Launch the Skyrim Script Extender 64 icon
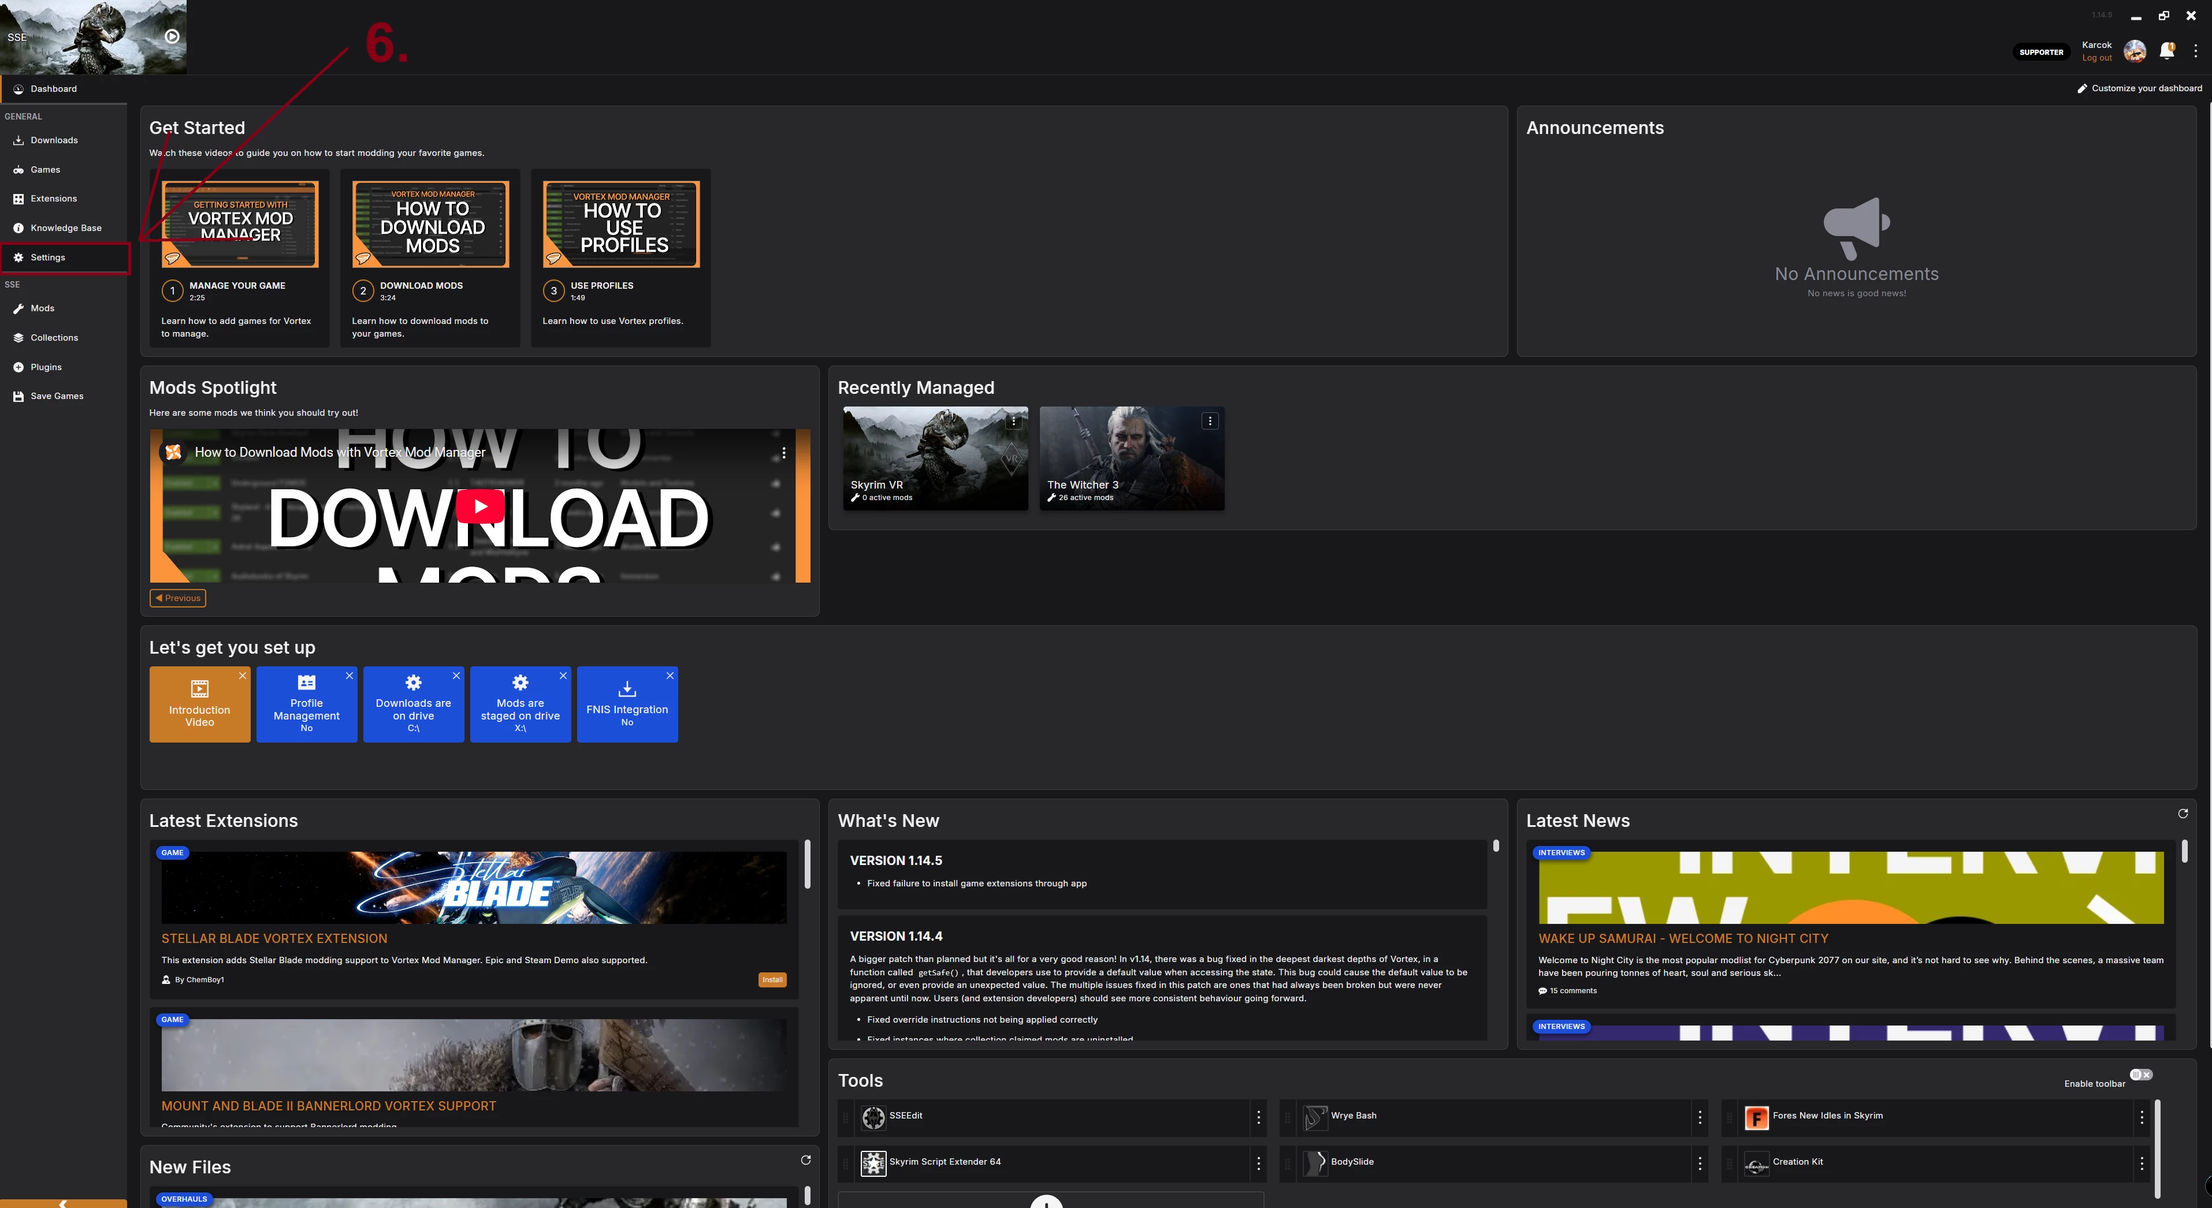 (873, 1164)
